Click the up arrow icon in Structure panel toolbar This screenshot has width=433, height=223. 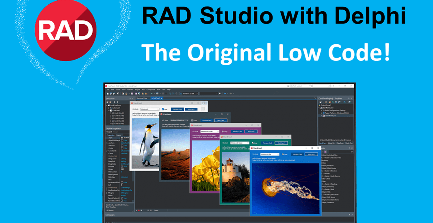click(x=114, y=102)
